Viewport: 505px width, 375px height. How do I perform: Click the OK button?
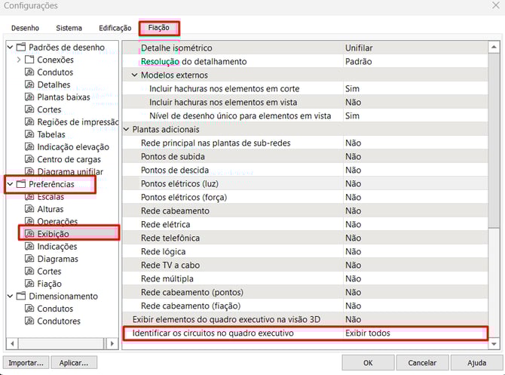tap(367, 362)
